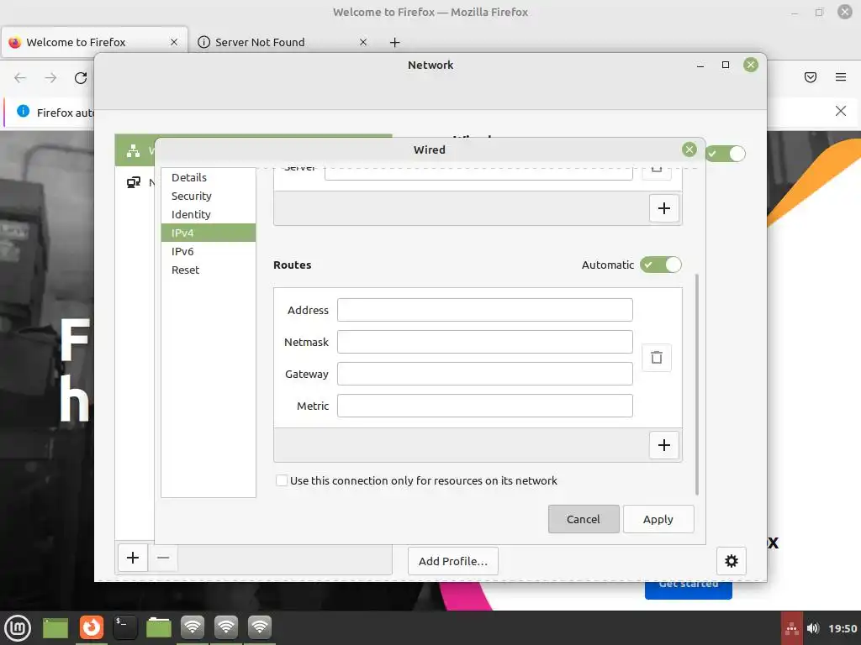Dismiss the Firefox notification bar

tap(841, 112)
